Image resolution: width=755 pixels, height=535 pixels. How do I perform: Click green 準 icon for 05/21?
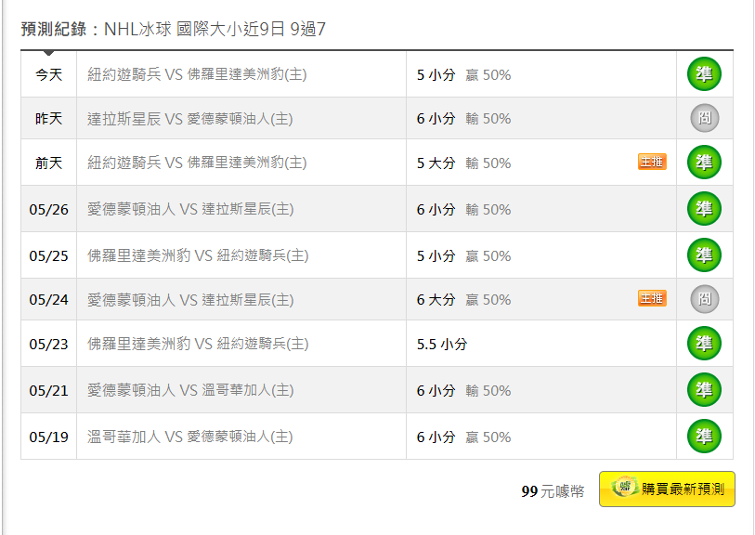click(x=704, y=390)
